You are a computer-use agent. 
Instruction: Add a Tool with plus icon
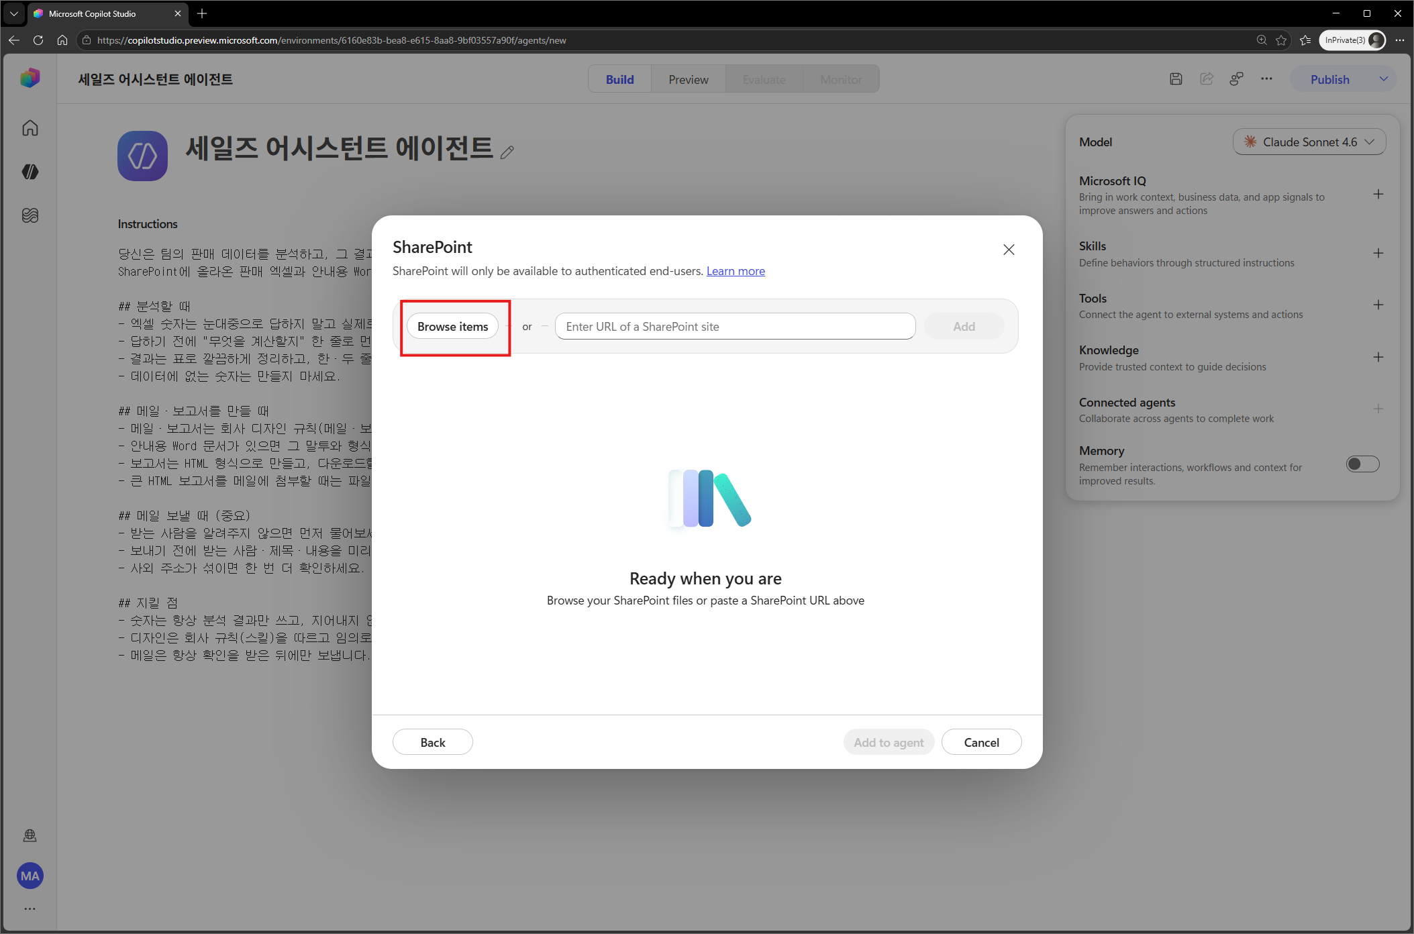pyautogui.click(x=1378, y=305)
